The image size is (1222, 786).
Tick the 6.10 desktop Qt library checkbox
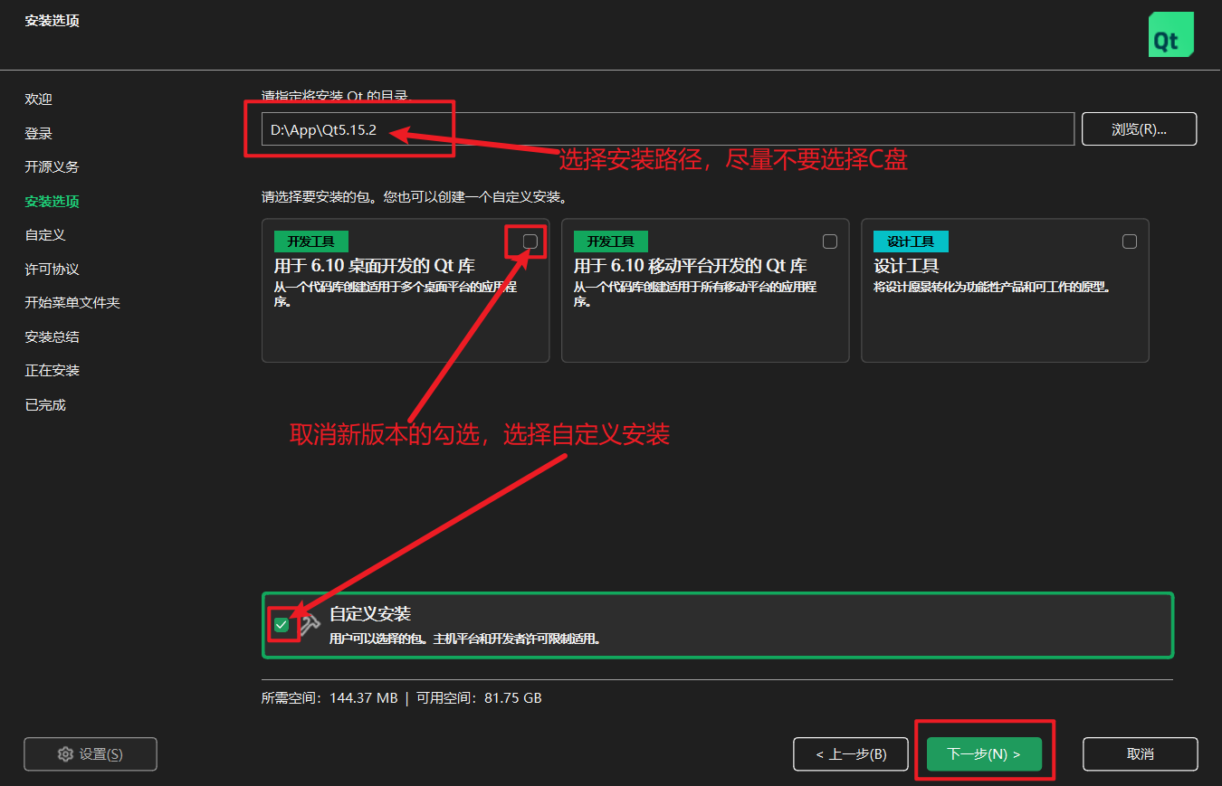[x=530, y=241]
